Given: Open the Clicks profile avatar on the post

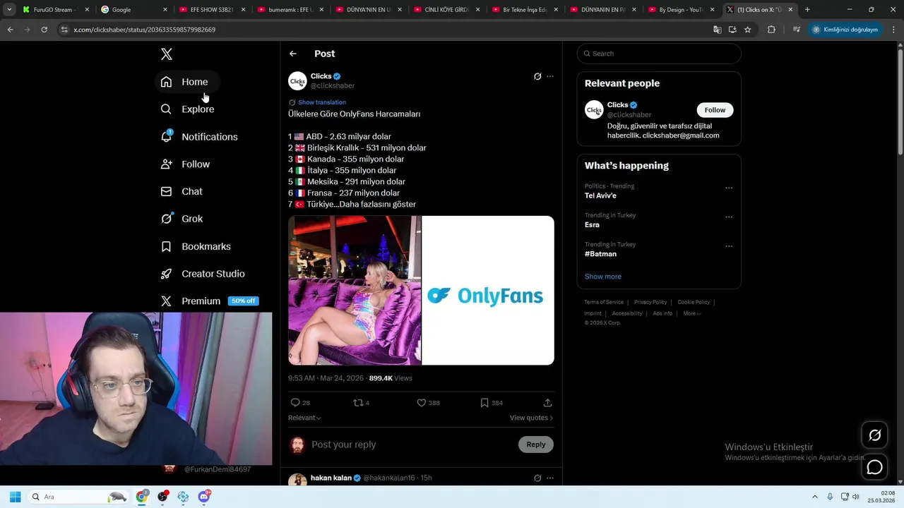Looking at the screenshot, I should tap(297, 81).
